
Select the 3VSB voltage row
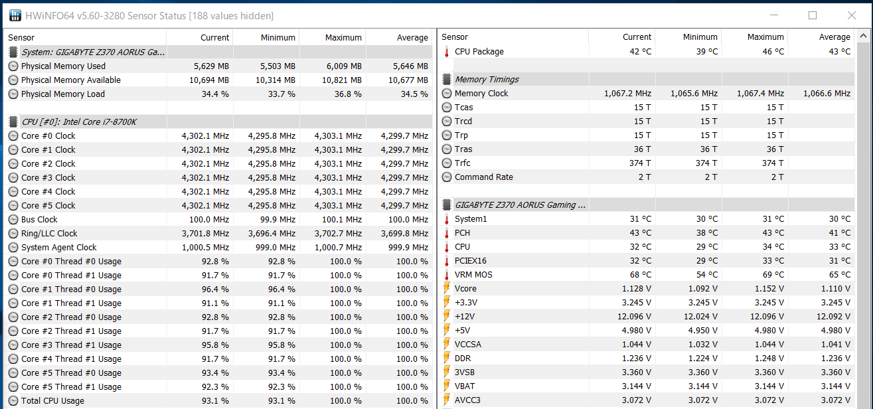(x=647, y=372)
